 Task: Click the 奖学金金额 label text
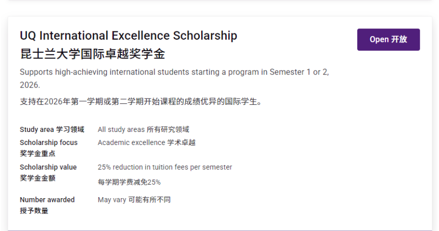tap(38, 178)
